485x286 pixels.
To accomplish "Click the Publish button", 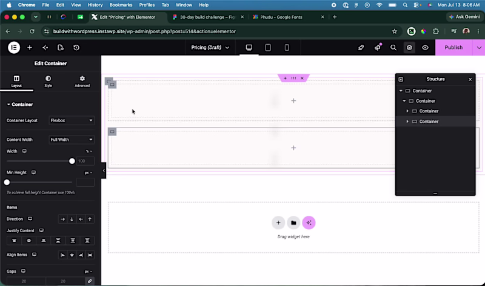I will [453, 48].
